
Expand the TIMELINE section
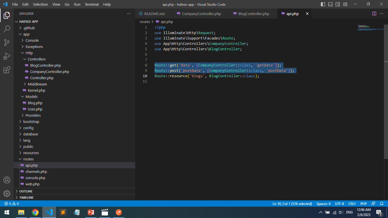pyautogui.click(x=74, y=198)
